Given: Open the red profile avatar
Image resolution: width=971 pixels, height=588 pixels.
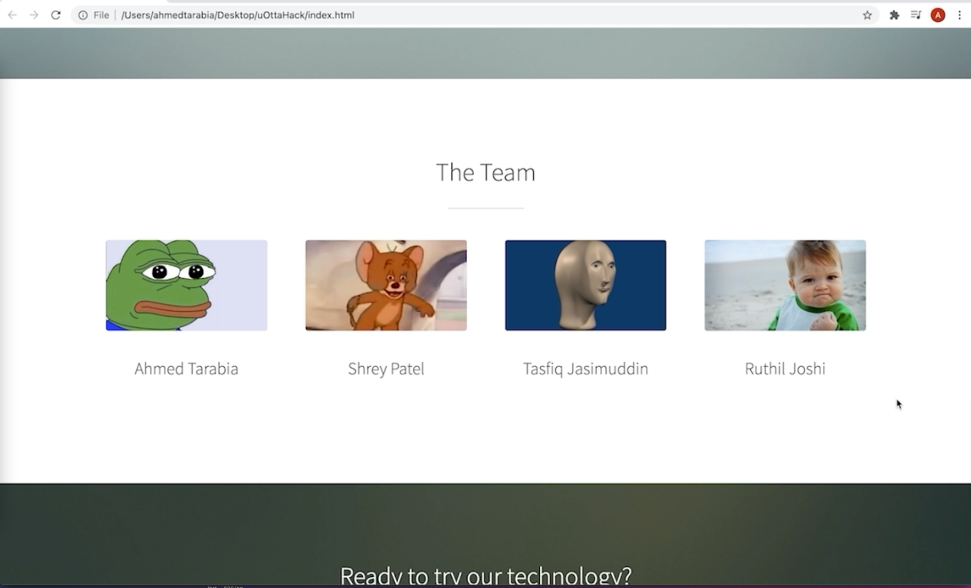Looking at the screenshot, I should click(x=937, y=15).
